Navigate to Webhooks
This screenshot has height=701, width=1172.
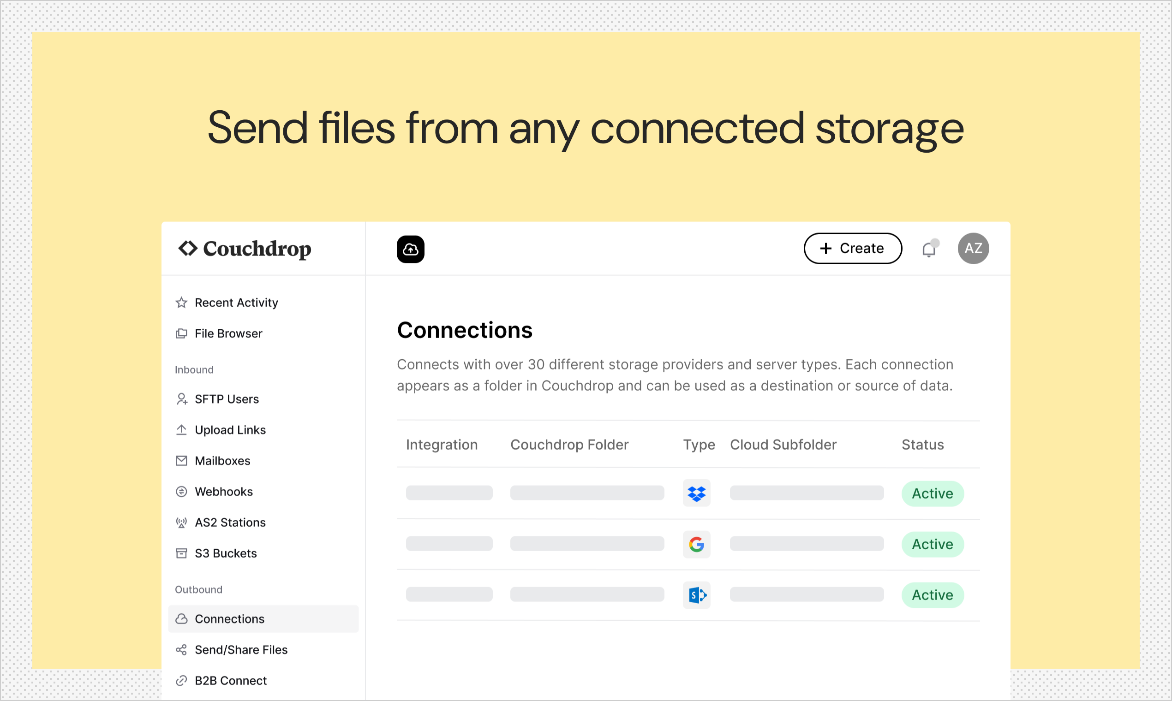click(223, 492)
